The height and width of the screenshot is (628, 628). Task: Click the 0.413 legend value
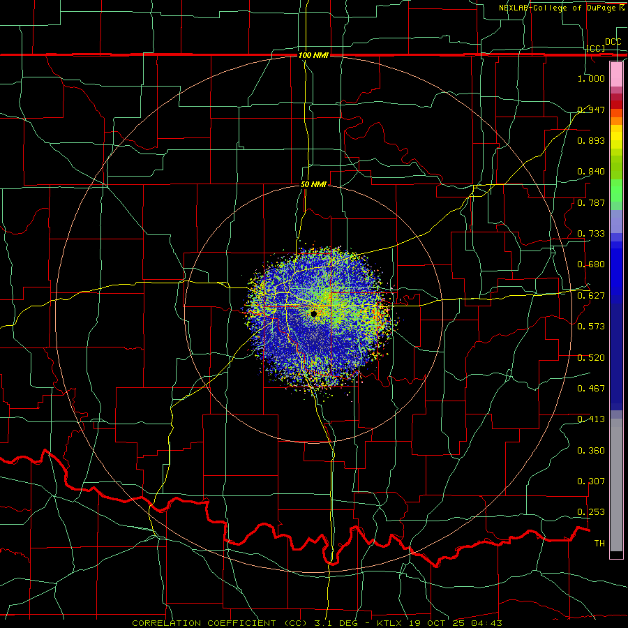pyautogui.click(x=591, y=419)
